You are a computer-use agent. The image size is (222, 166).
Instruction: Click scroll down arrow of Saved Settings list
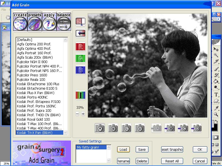109,160
